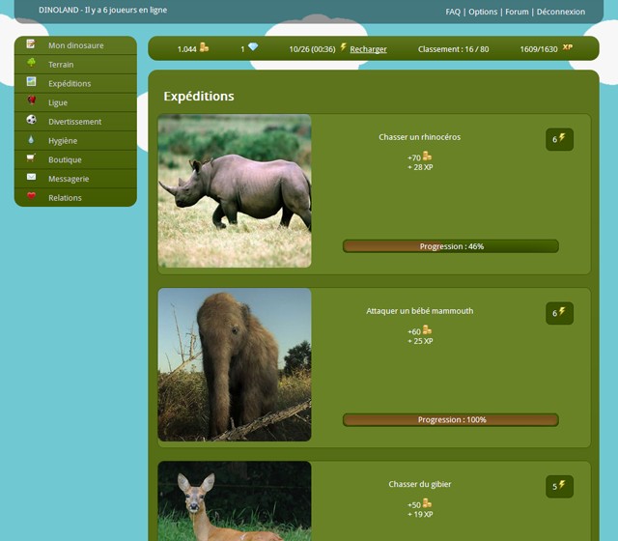This screenshot has height=541, width=618.
Task: Click the rhinoceros expedition image
Action: pos(235,191)
